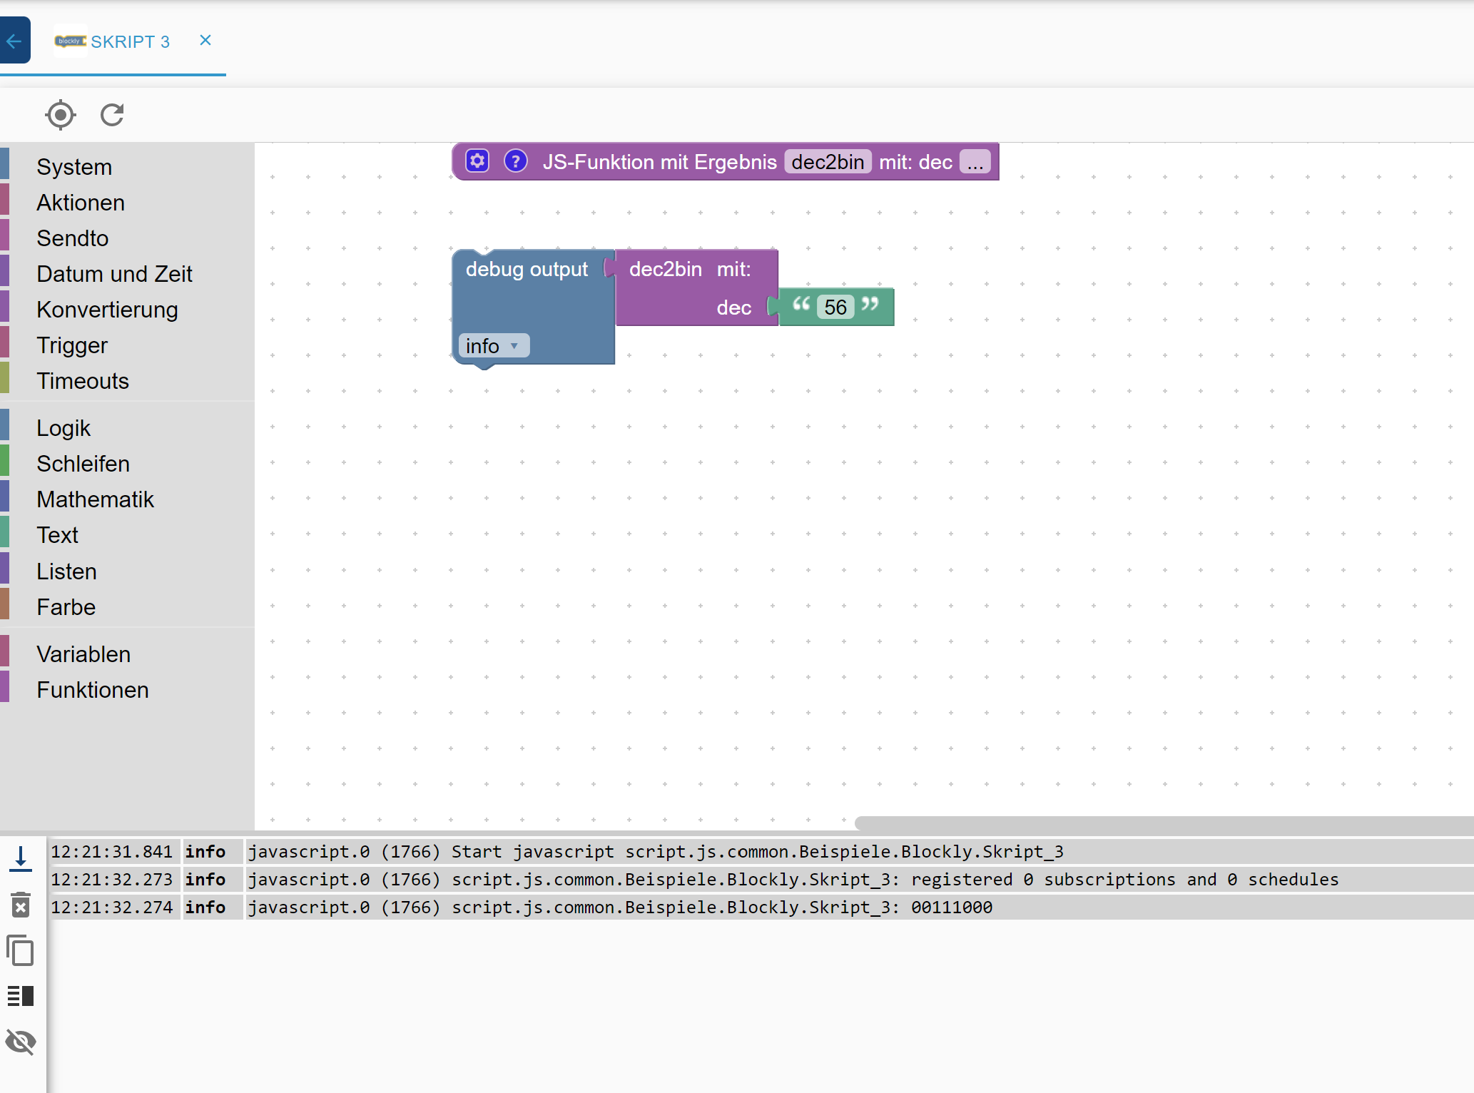Toggle log visibility with crossed-eye icon
The image size is (1474, 1093).
pos(21,1042)
